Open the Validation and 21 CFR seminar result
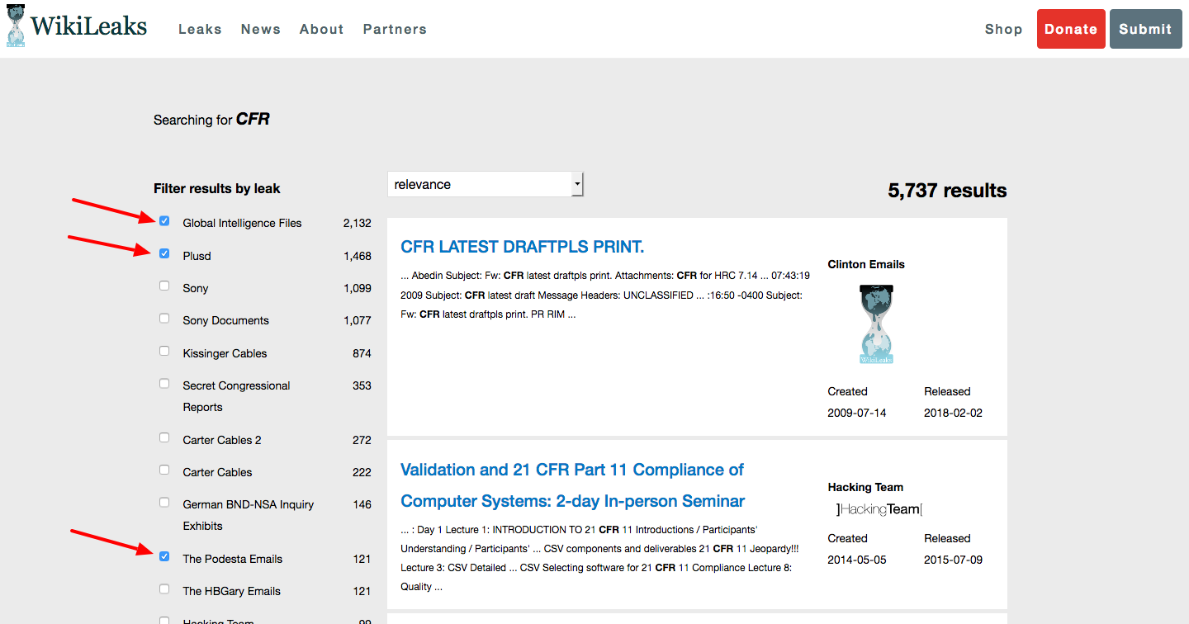The image size is (1189, 624). [x=572, y=485]
